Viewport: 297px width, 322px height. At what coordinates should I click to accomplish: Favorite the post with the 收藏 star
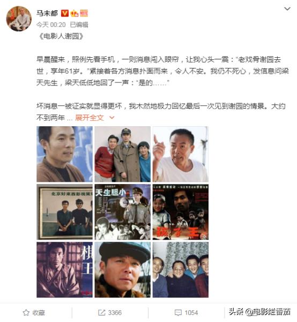(x=34, y=312)
